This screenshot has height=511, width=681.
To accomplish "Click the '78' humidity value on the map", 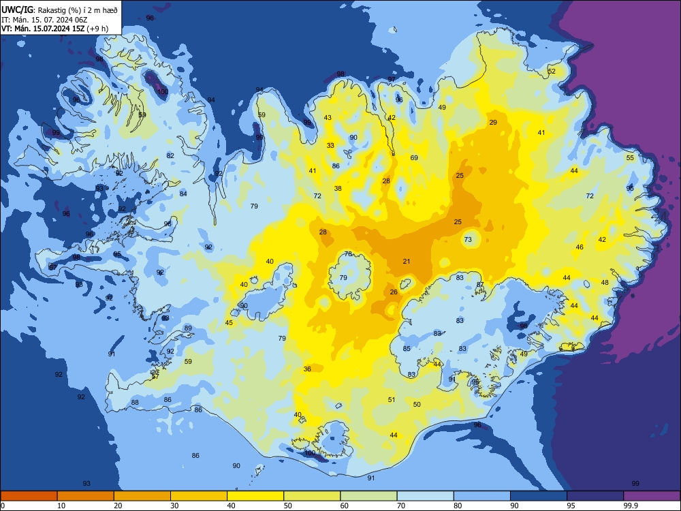I will 348,253.
